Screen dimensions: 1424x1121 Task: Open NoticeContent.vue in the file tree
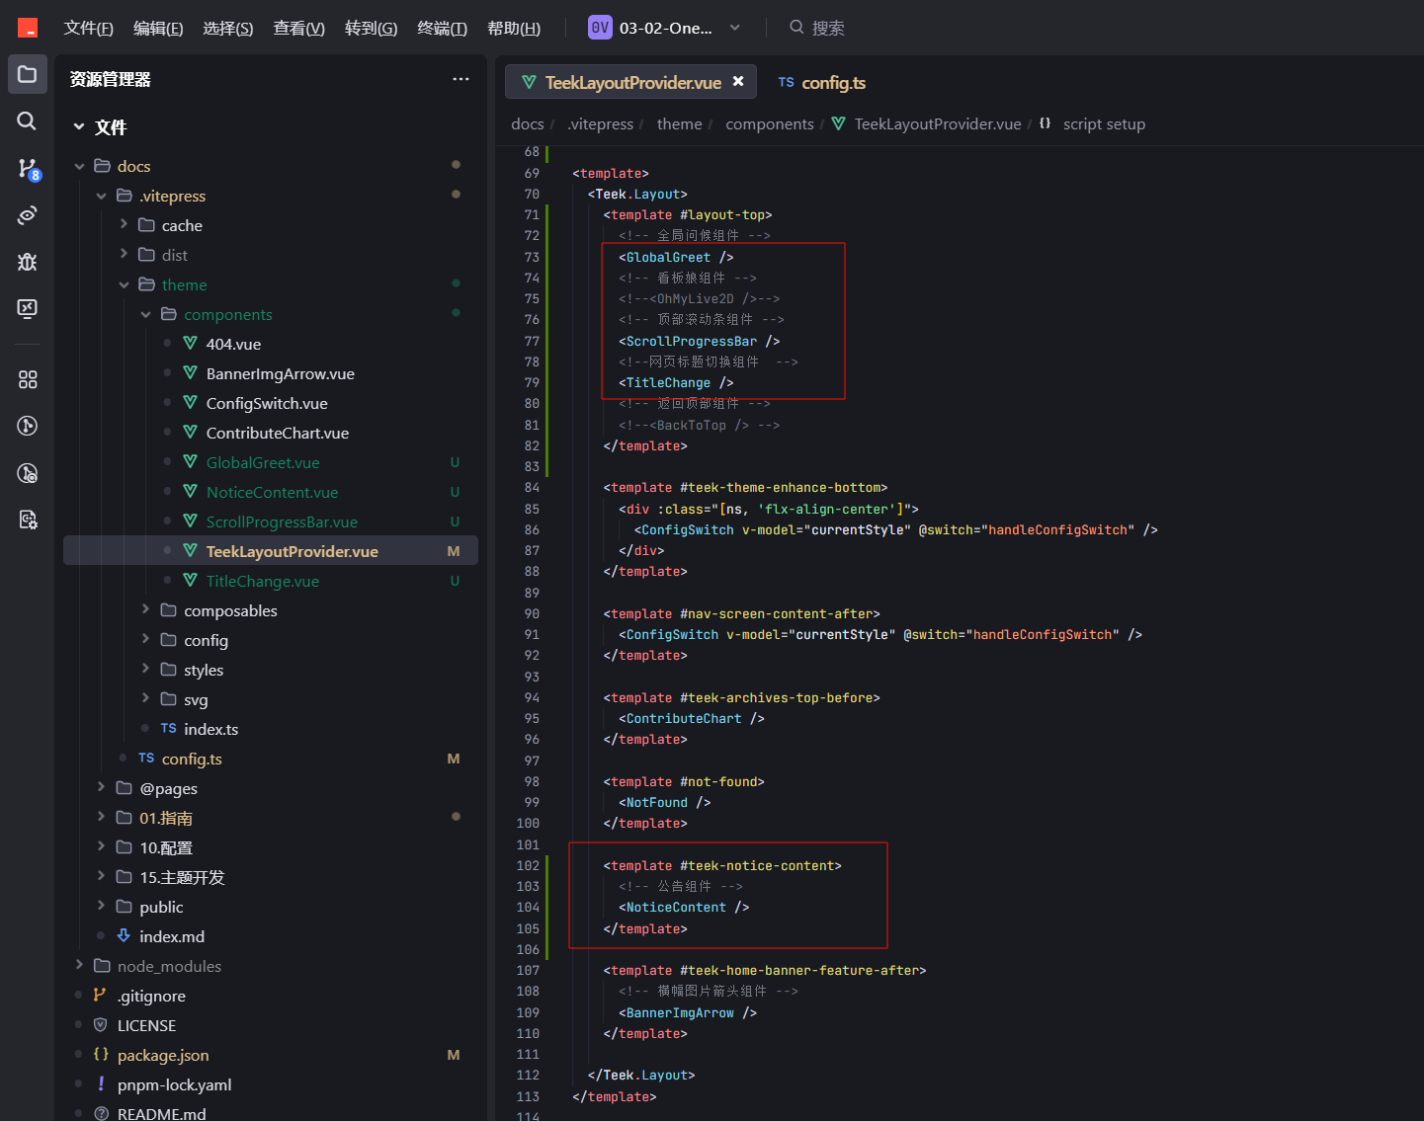(x=271, y=492)
